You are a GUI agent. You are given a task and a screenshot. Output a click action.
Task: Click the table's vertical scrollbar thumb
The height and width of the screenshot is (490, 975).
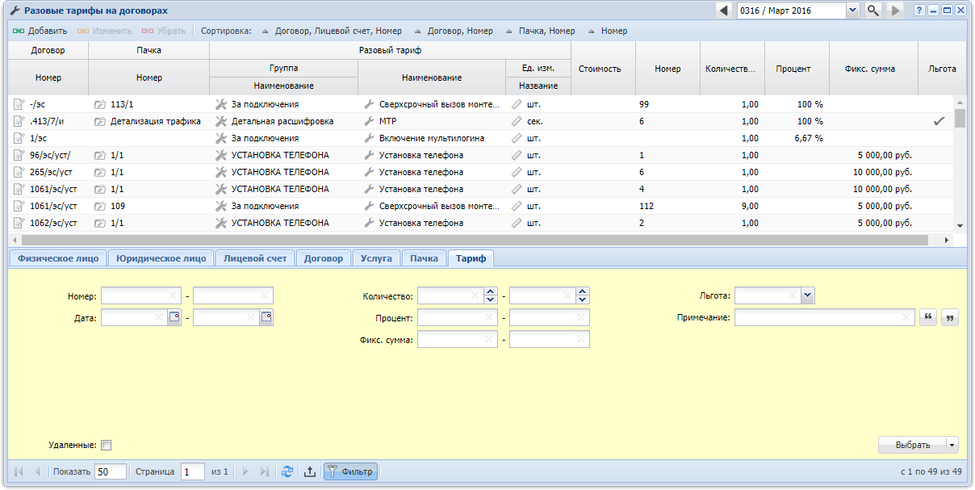coord(960,119)
